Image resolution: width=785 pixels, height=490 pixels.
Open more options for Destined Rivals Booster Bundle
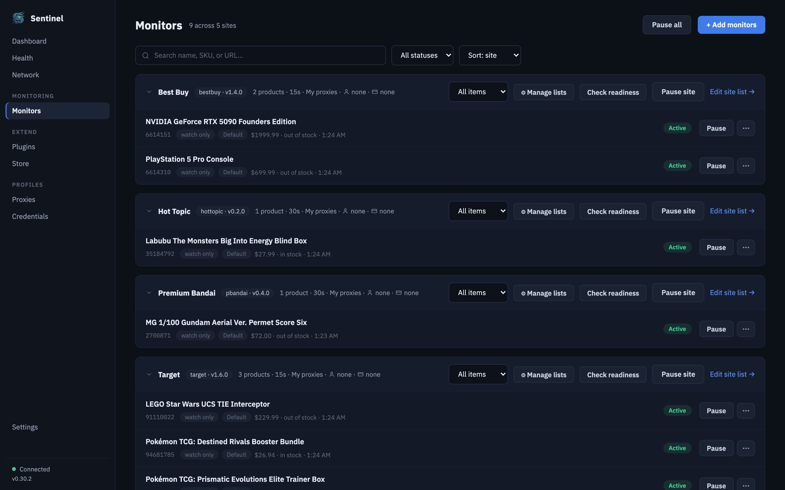[746, 448]
